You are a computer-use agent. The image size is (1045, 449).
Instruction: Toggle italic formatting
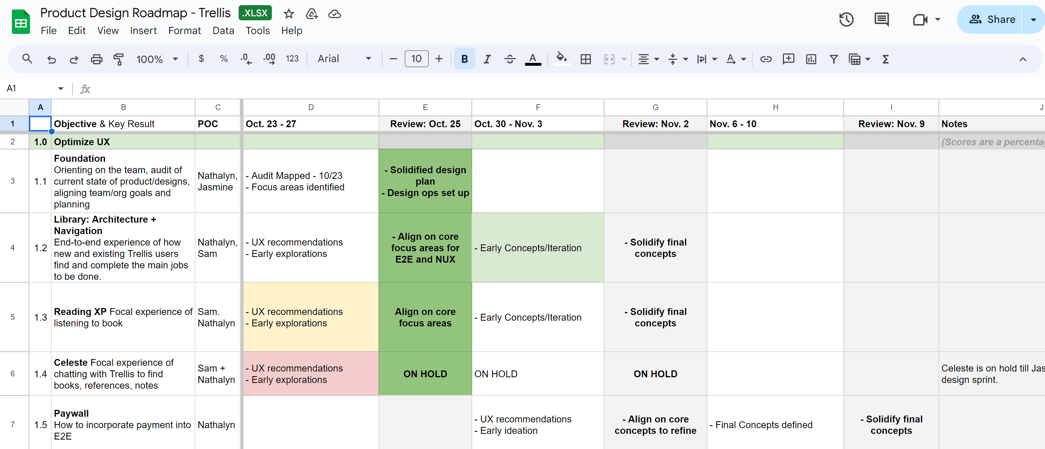(x=487, y=59)
